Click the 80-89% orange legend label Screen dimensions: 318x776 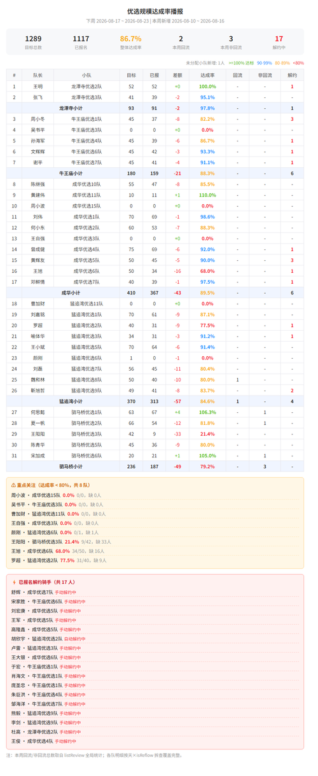tap(282, 64)
